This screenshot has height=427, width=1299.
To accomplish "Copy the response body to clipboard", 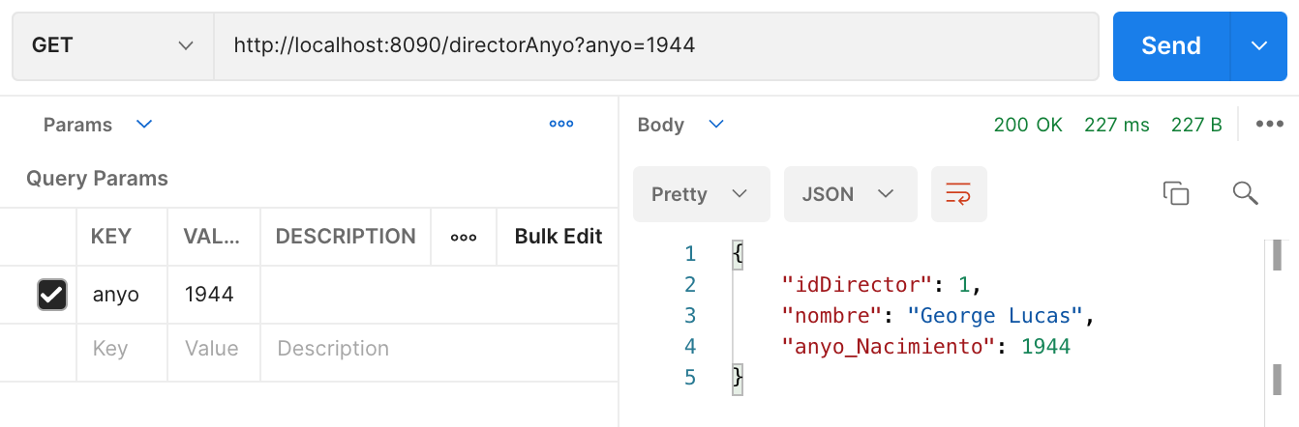I will point(1175,193).
